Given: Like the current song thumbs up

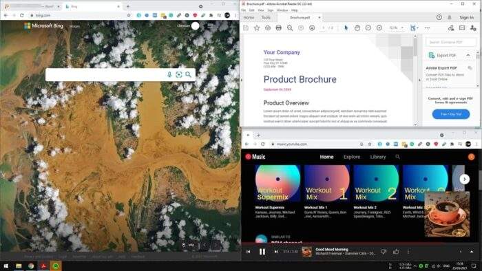Looking at the screenshot, I should click(396, 252).
